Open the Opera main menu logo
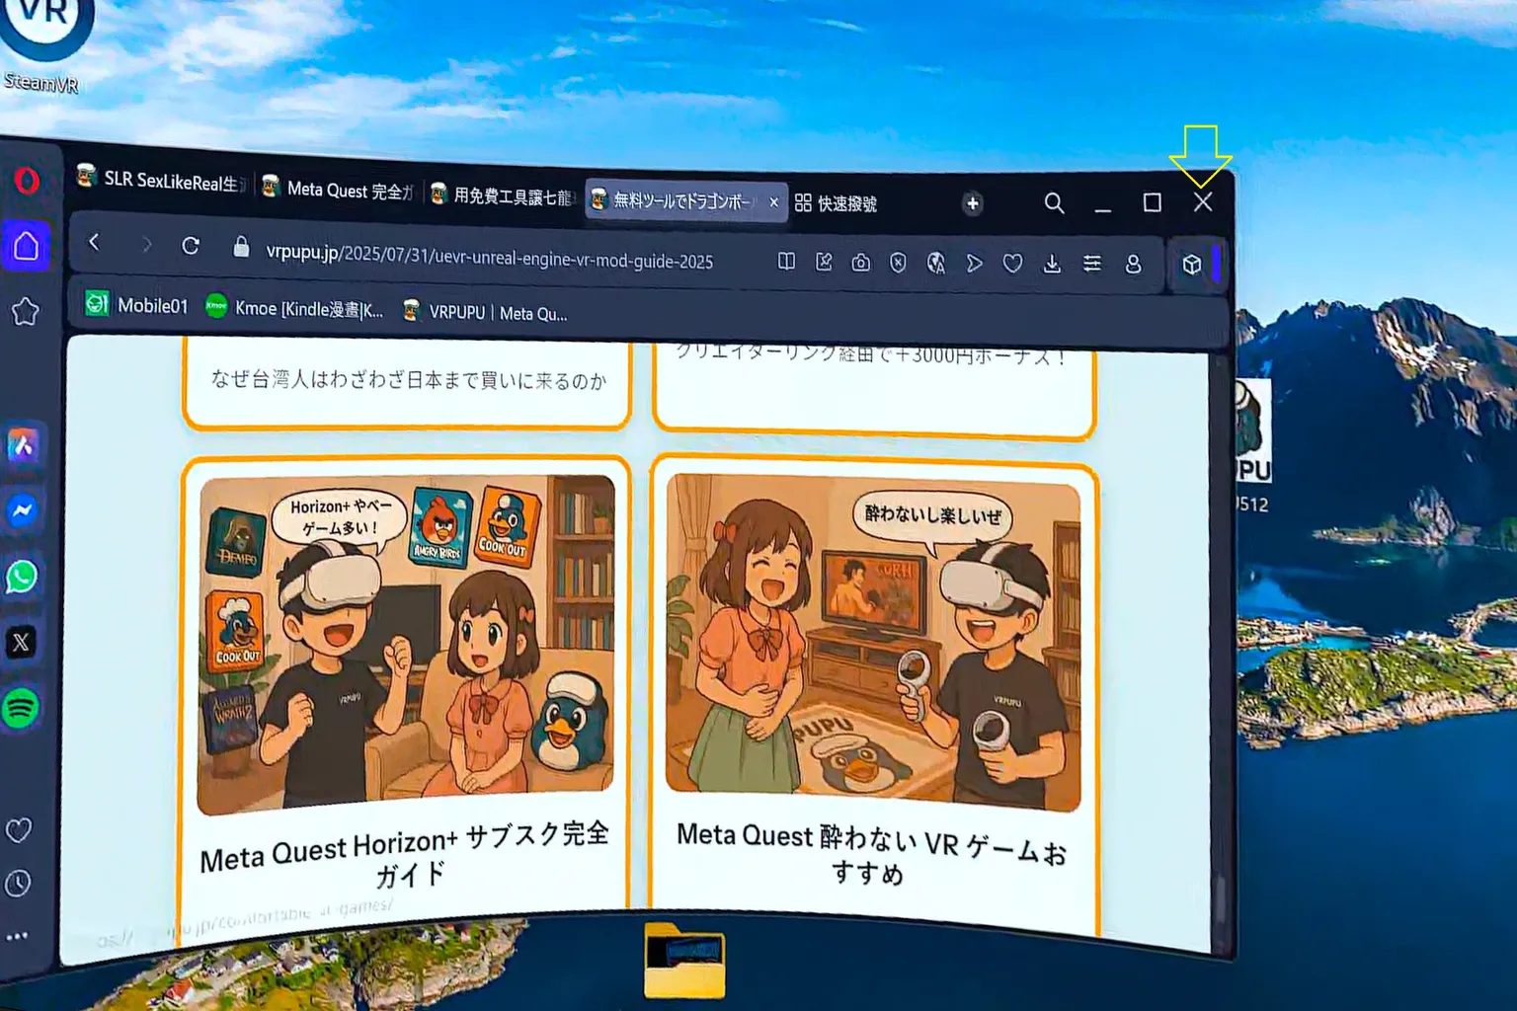Image resolution: width=1517 pixels, height=1011 pixels. [x=27, y=181]
